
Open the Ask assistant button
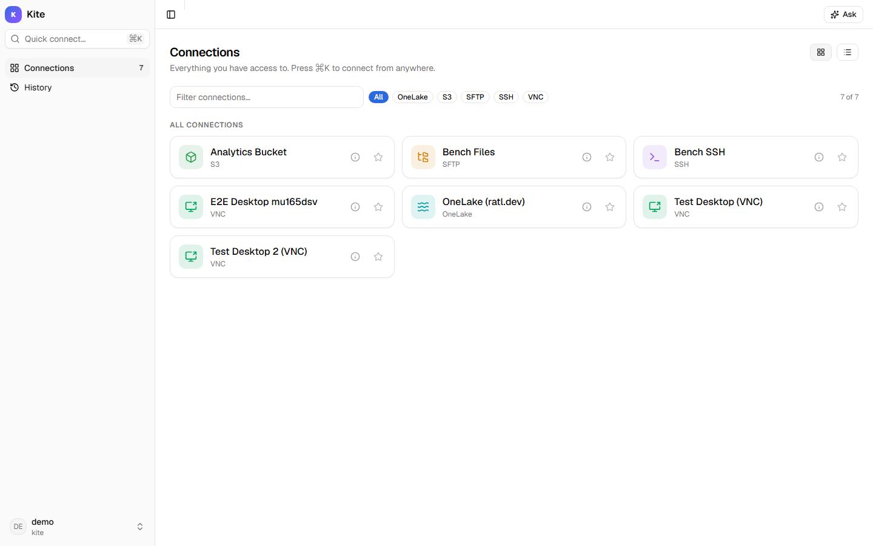(x=843, y=15)
